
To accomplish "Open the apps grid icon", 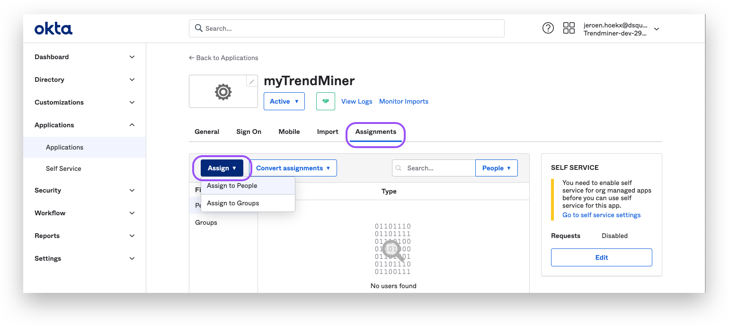I will pyautogui.click(x=569, y=28).
